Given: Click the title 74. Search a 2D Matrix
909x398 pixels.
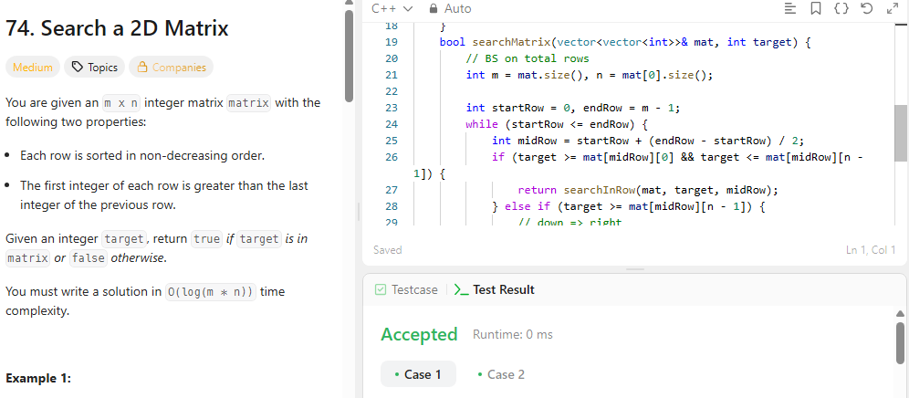Looking at the screenshot, I should (117, 28).
